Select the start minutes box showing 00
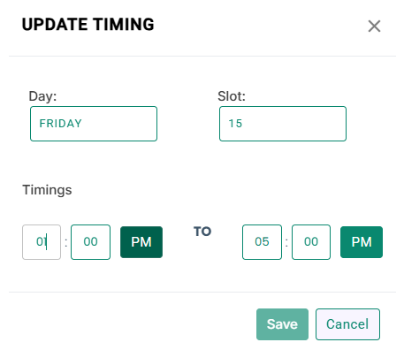404x350 pixels. pos(91,242)
